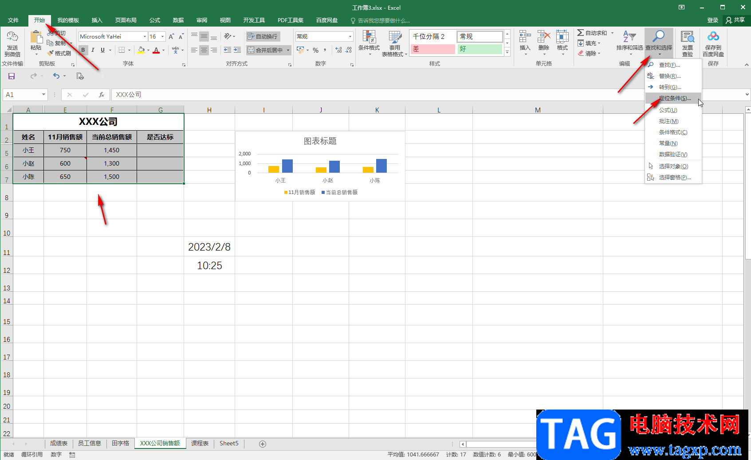Click the Format as Table icon
This screenshot has height=460, width=751.
(395, 37)
